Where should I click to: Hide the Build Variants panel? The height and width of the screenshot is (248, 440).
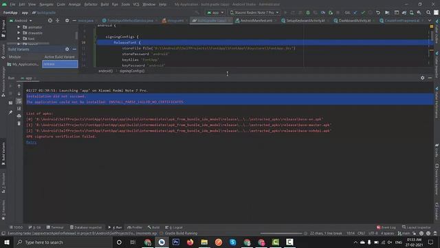click(x=74, y=49)
